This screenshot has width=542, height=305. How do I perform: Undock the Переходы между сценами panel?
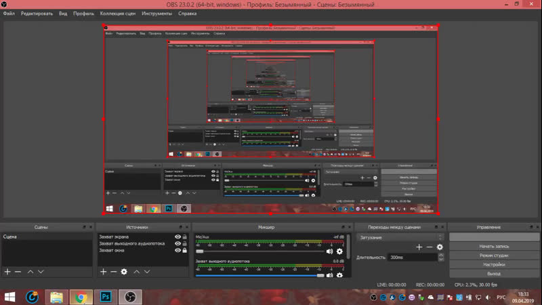[436, 227]
